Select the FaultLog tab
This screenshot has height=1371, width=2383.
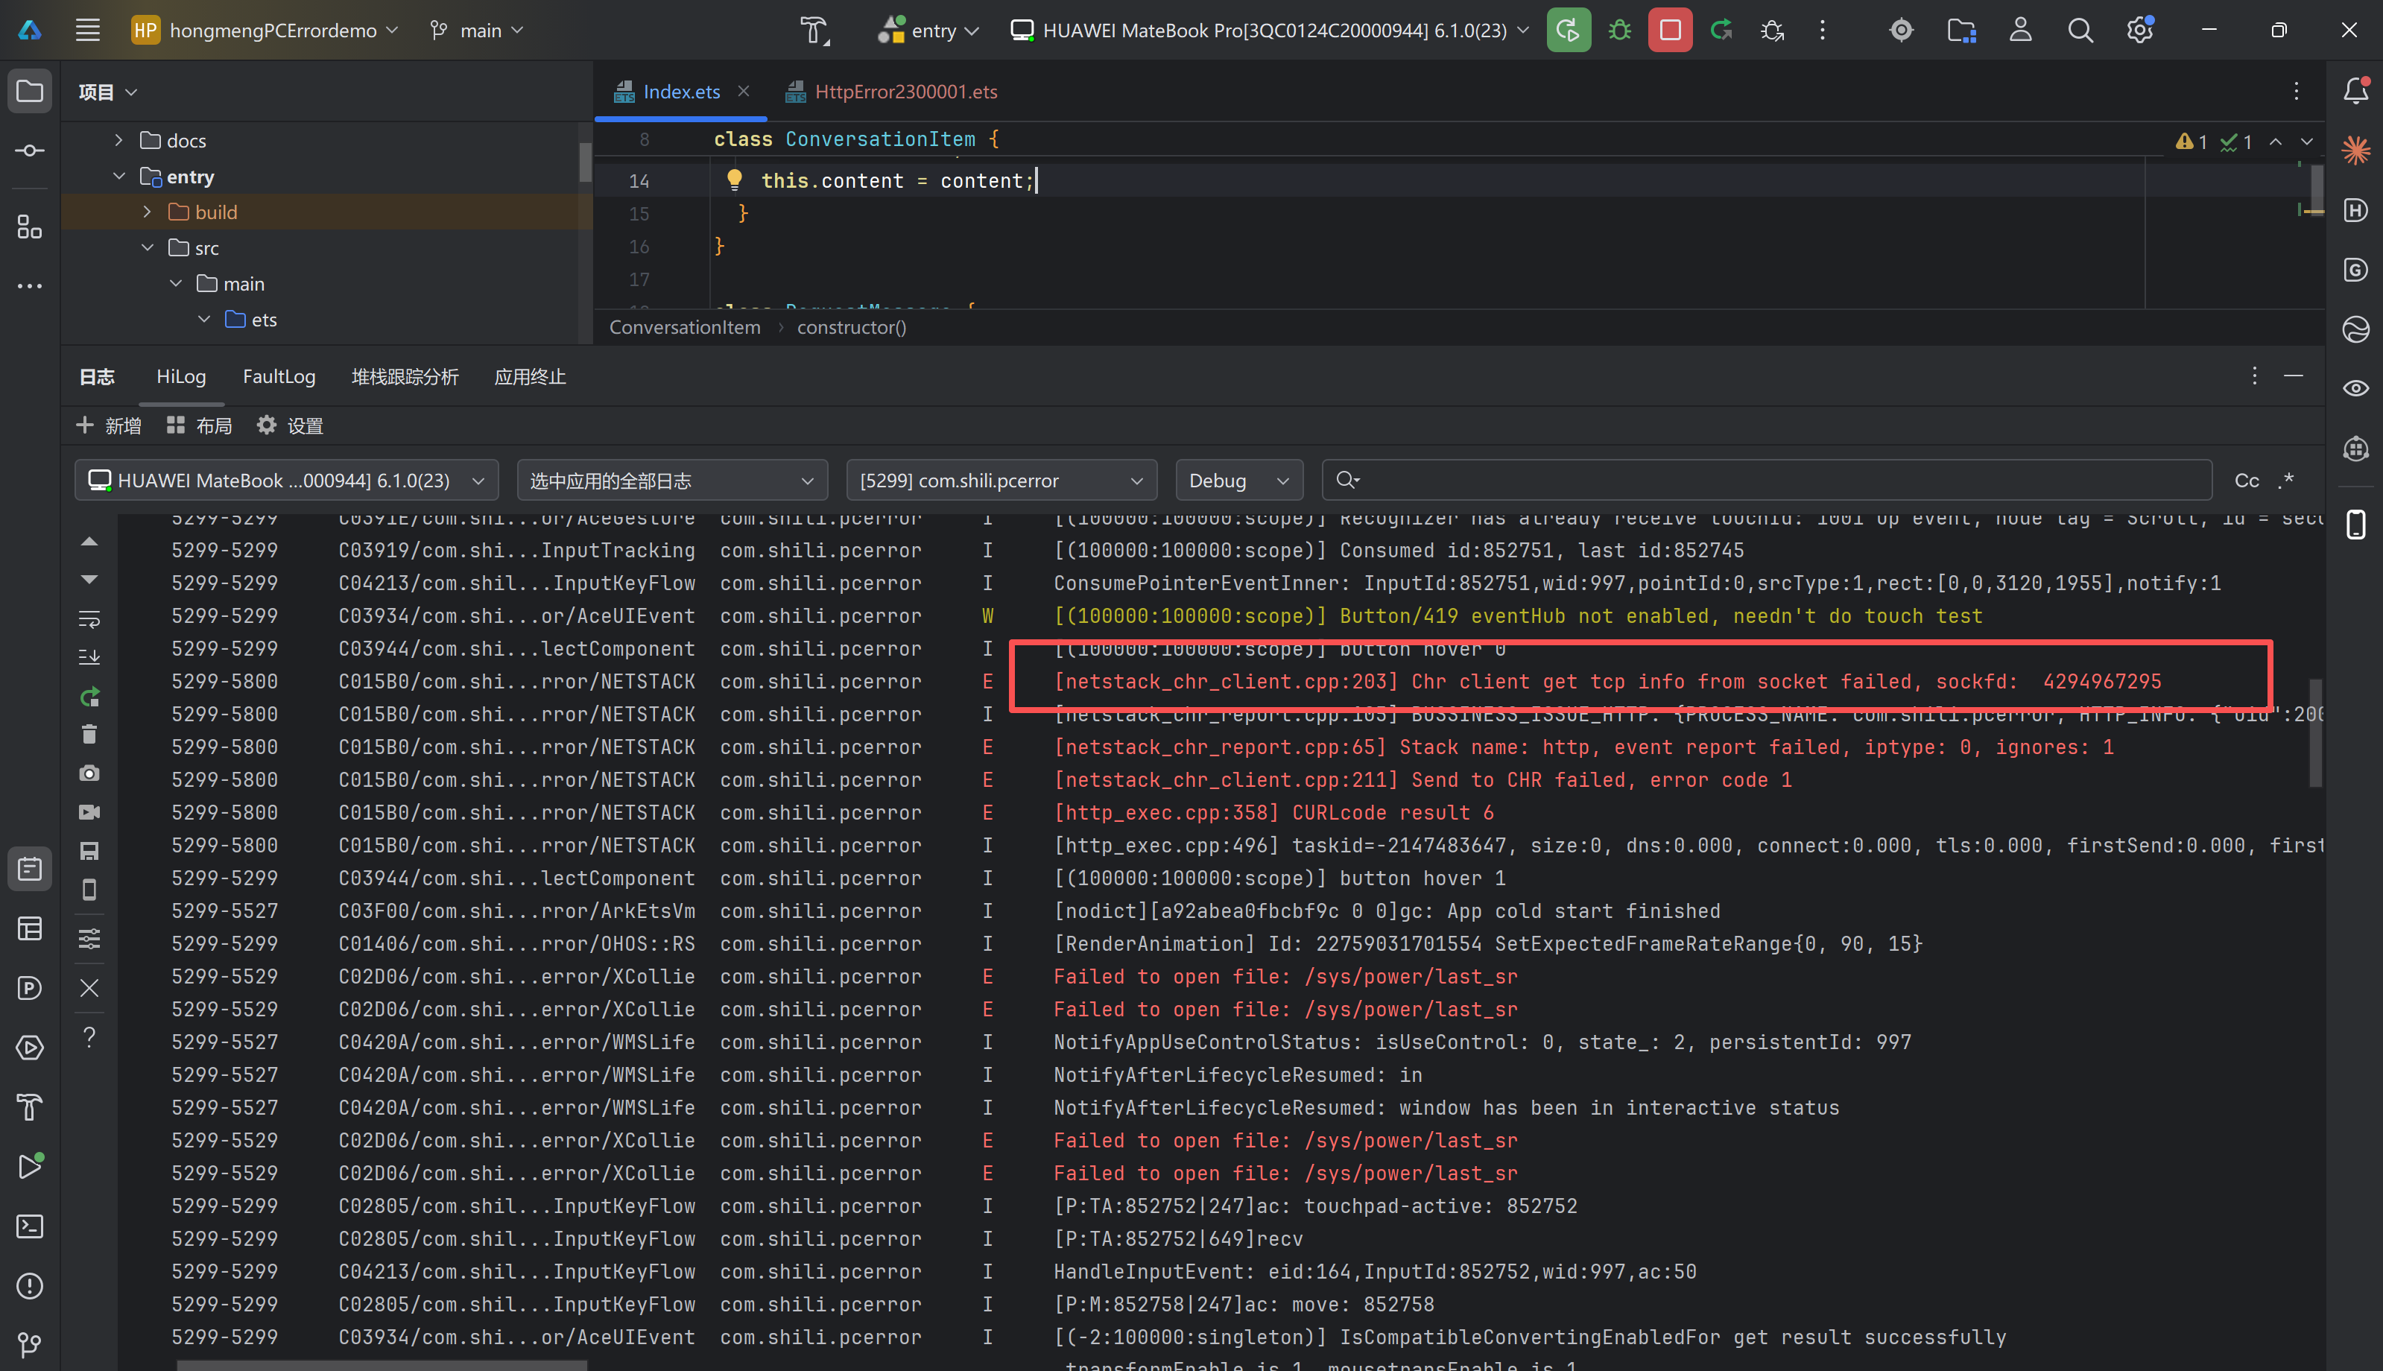(x=279, y=376)
